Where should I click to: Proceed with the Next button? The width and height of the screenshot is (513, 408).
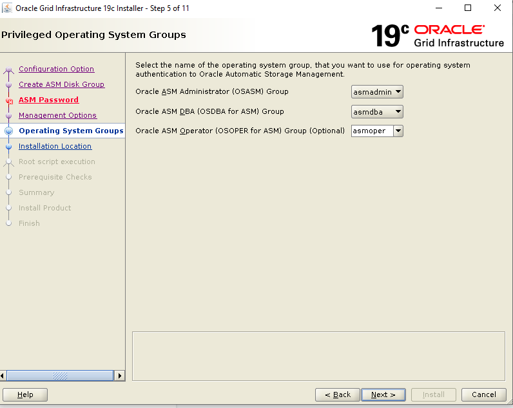pyautogui.click(x=383, y=394)
